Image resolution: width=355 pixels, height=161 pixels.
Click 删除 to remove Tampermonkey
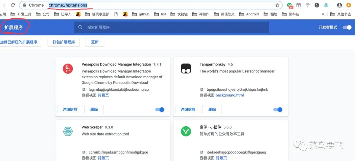point(212,110)
